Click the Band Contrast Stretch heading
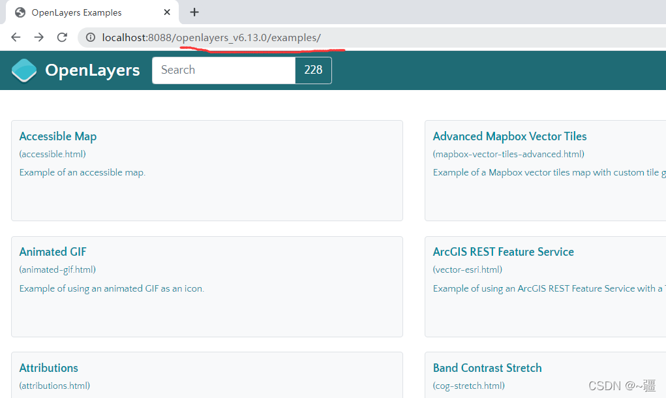This screenshot has width=666, height=398. coord(487,368)
